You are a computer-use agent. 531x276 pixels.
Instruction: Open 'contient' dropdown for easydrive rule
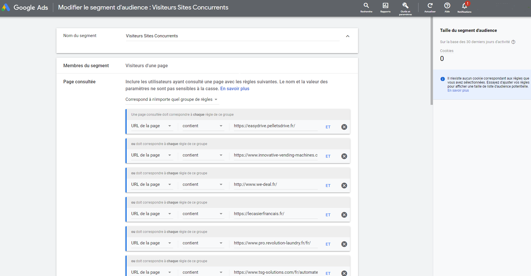tap(203, 126)
